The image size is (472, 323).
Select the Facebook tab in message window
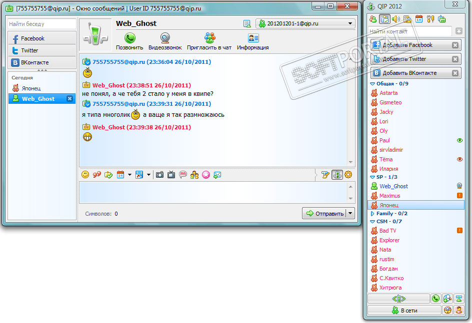42,38
